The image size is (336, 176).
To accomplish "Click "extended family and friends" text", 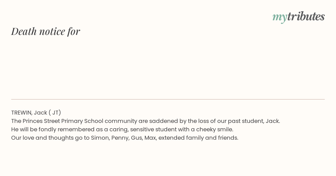I will coord(198,138).
